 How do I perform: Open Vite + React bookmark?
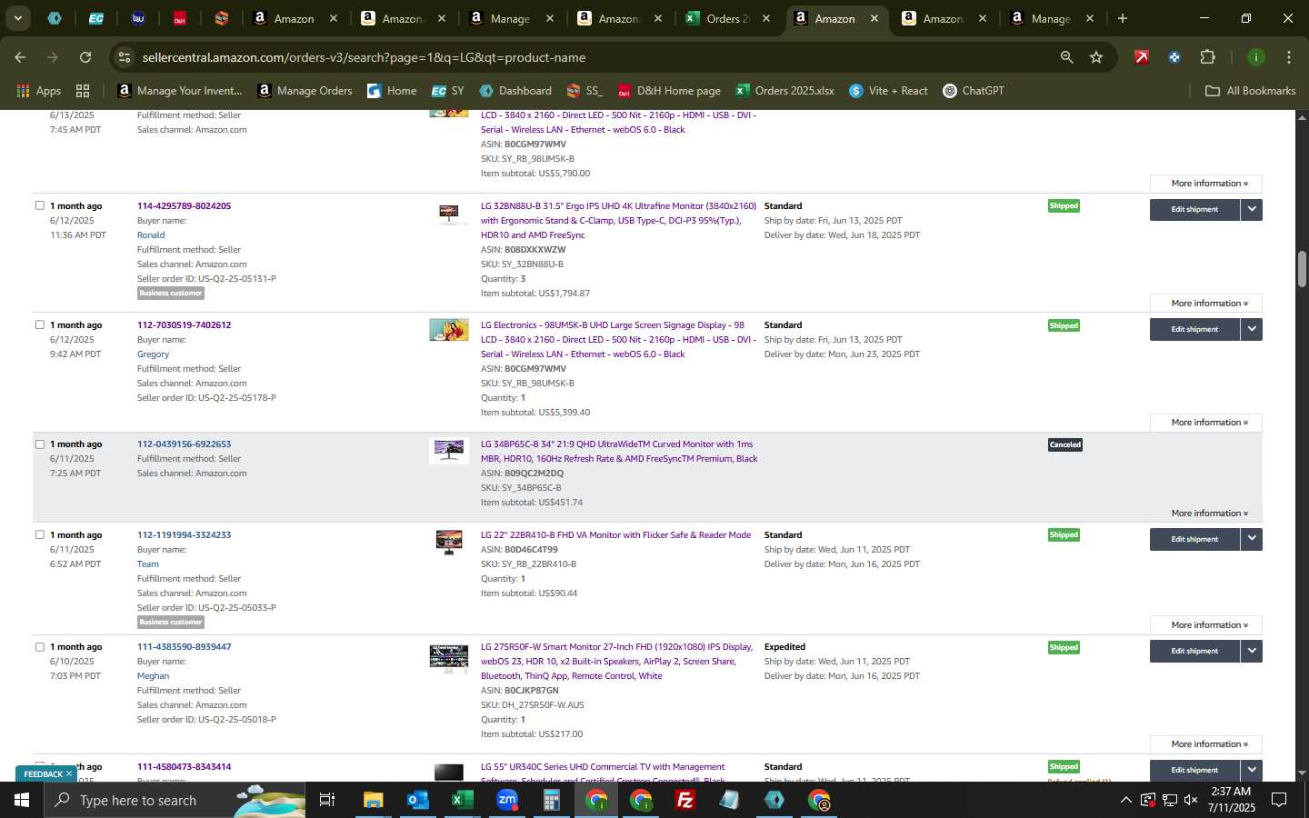pyautogui.click(x=888, y=91)
